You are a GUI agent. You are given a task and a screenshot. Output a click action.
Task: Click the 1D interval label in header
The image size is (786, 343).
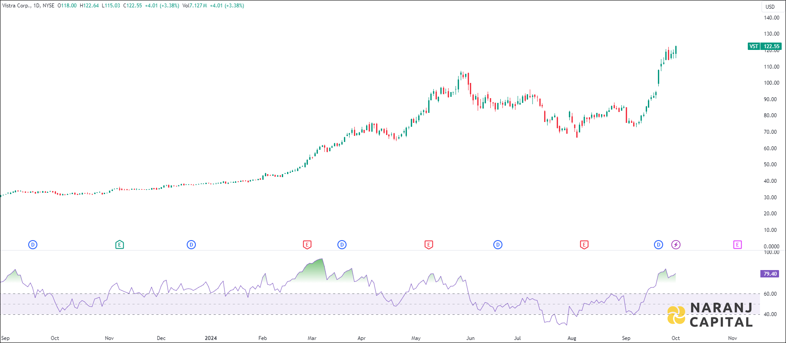pos(36,6)
